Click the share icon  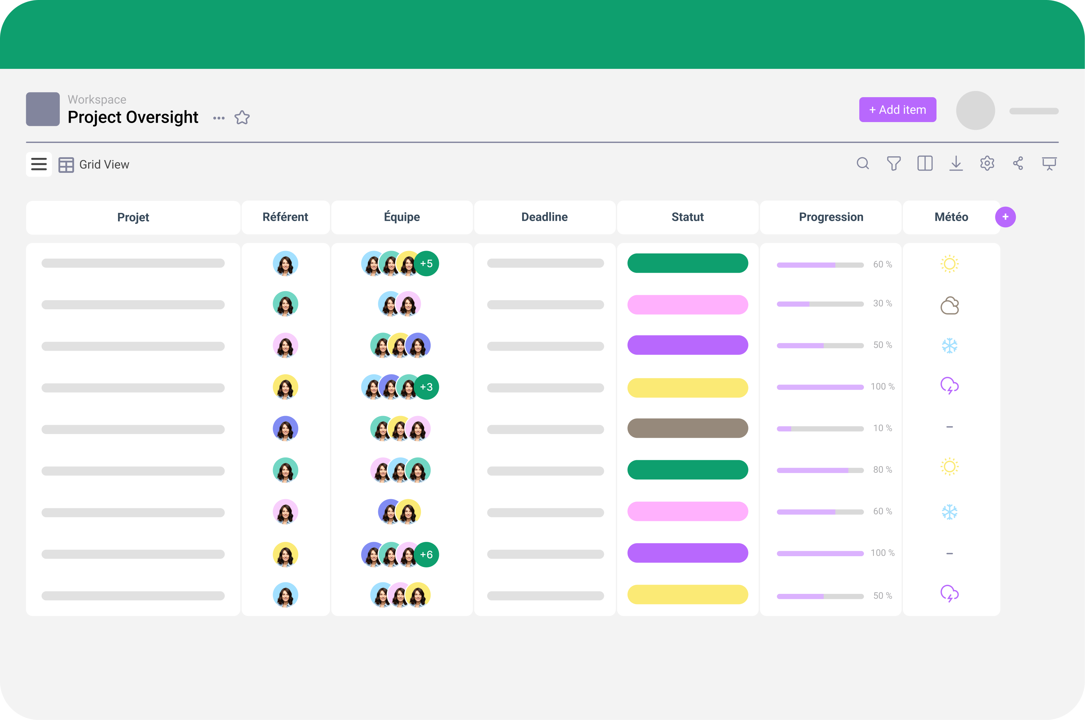tap(1018, 163)
